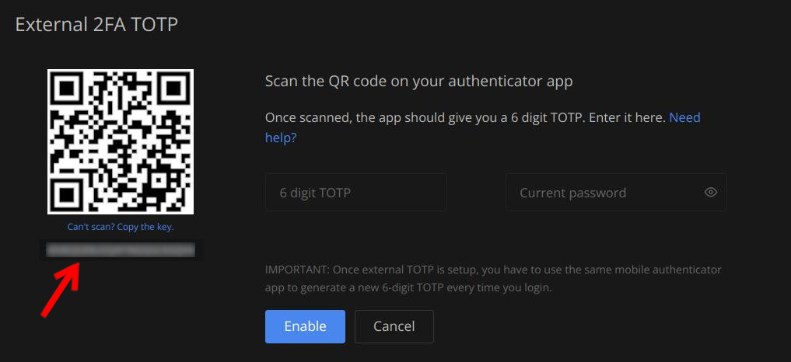Click the QR code's top-right finder square
The width and height of the screenshot is (791, 362).
tap(173, 90)
